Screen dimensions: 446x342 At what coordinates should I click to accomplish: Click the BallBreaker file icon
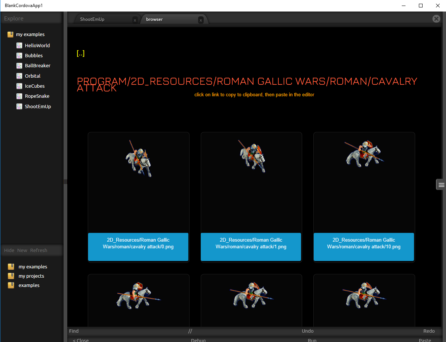click(19, 65)
